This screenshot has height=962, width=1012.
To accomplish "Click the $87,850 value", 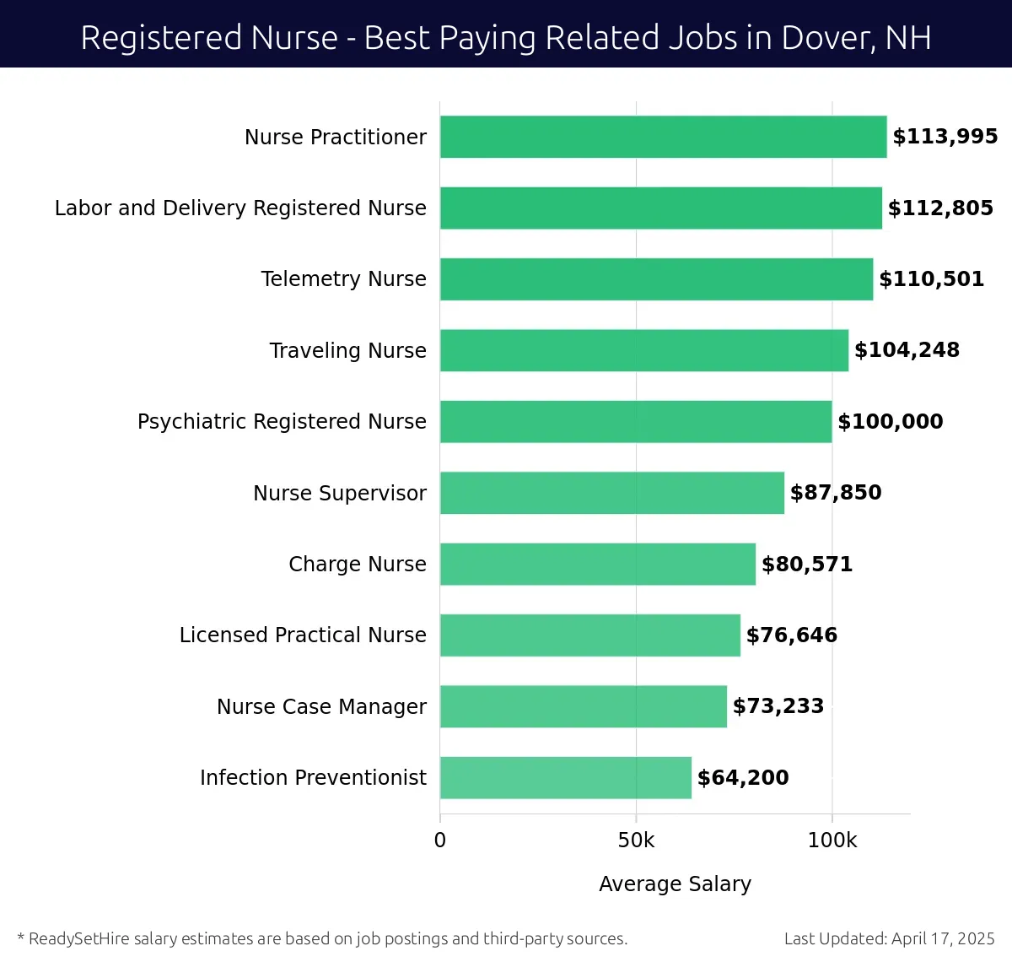I will [x=836, y=493].
